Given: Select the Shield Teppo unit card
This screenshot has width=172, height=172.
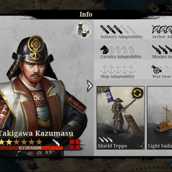Looking at the screenshot, I should tap(121, 118).
